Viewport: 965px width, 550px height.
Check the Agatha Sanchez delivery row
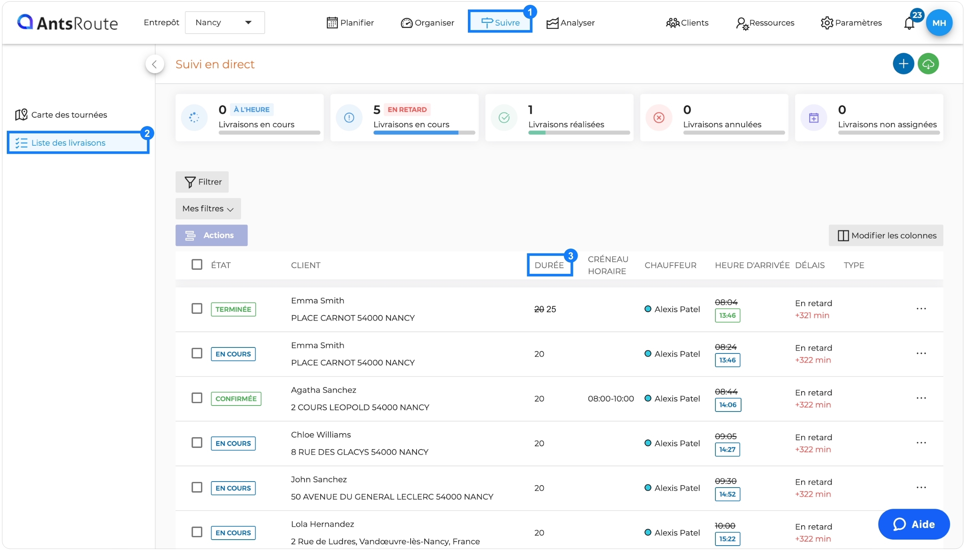tap(197, 398)
